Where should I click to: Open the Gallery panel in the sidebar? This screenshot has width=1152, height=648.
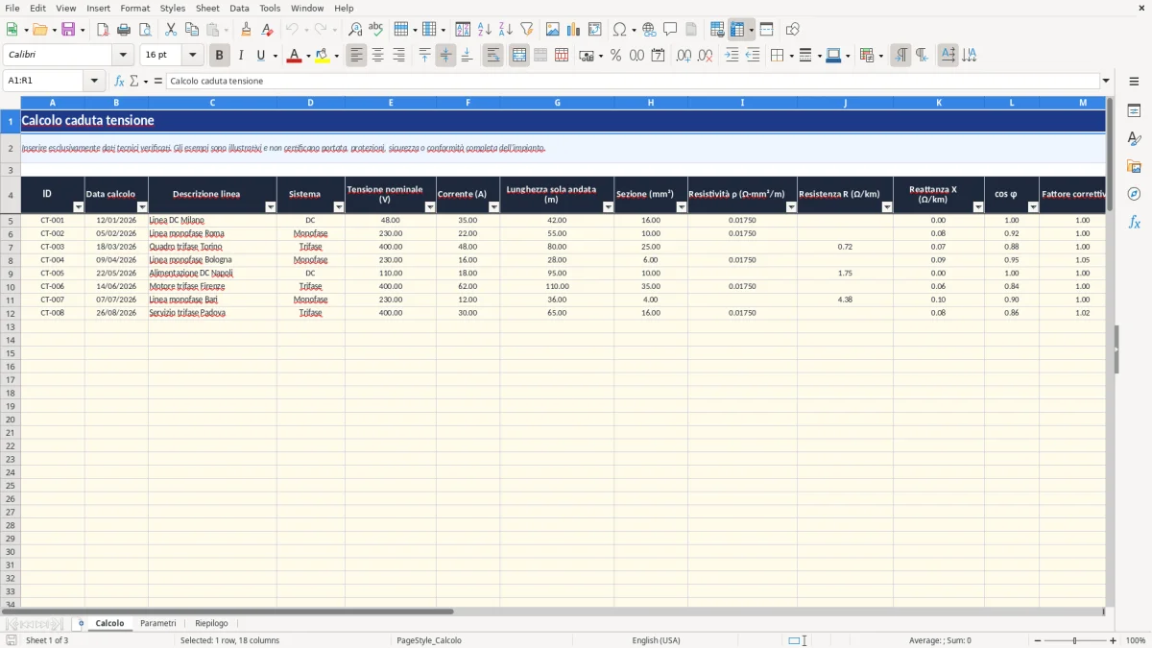[x=1134, y=166]
